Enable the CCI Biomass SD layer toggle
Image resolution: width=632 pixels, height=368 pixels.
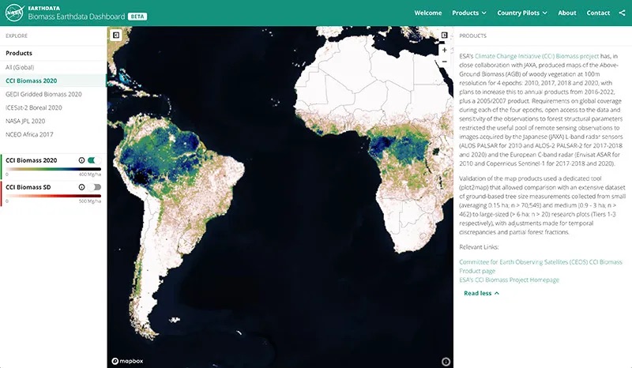pyautogui.click(x=96, y=187)
